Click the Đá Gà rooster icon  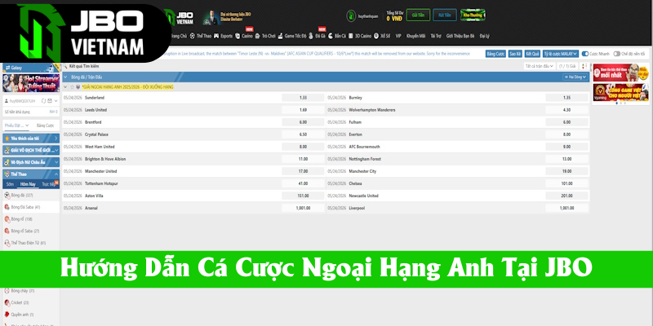[311, 36]
